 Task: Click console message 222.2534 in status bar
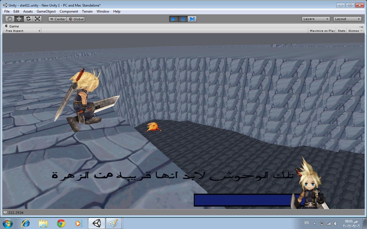(16, 212)
